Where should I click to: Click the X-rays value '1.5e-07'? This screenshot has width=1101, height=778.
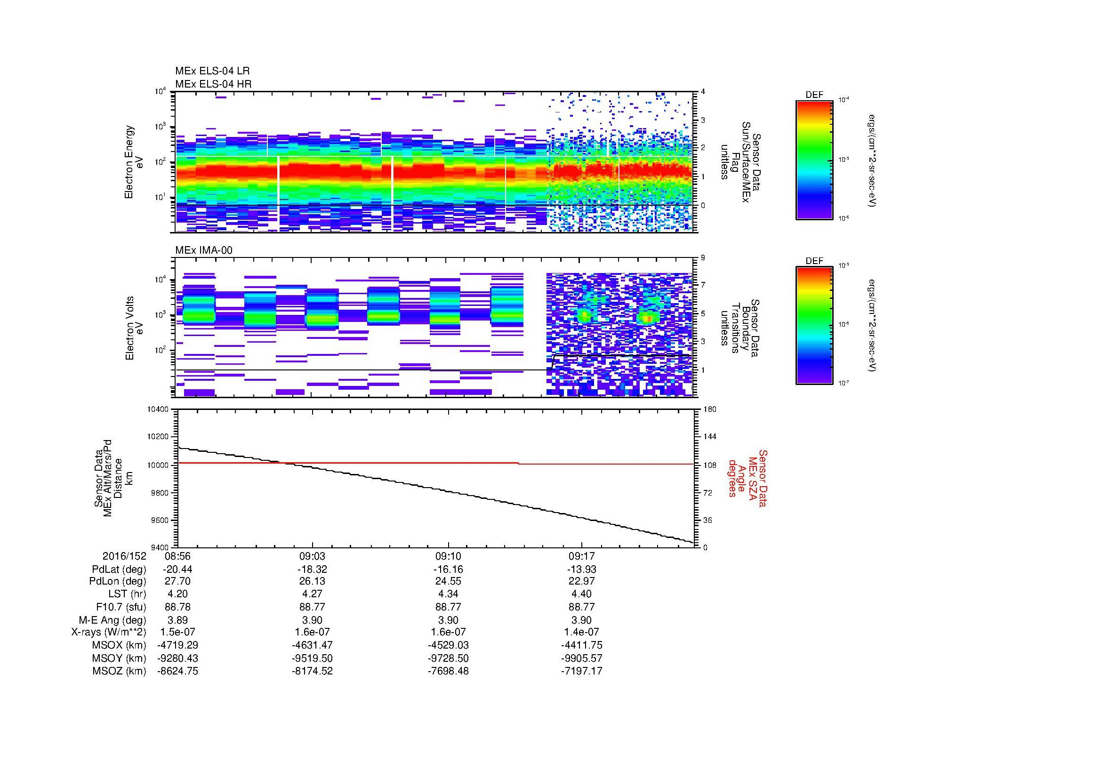(177, 632)
